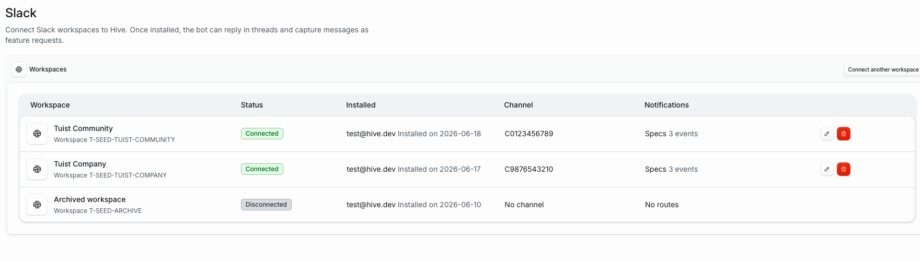920x261 pixels.
Task: Click the No routes cell
Action: click(x=662, y=205)
